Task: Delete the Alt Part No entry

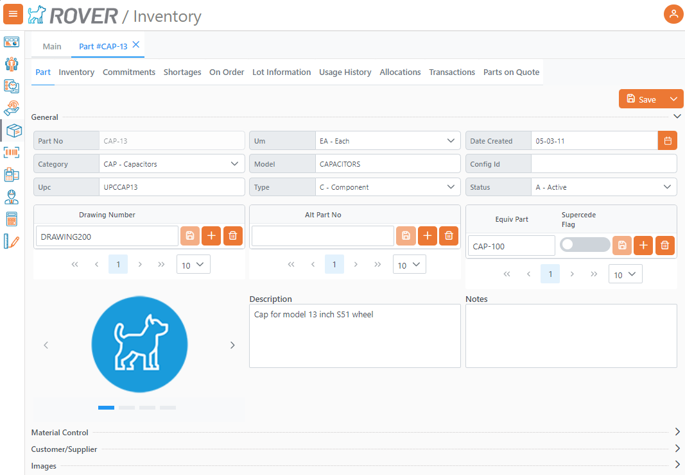Action: click(x=449, y=236)
